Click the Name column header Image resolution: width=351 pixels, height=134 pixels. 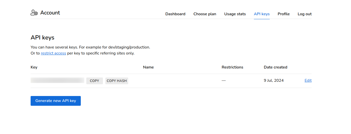[x=148, y=67]
